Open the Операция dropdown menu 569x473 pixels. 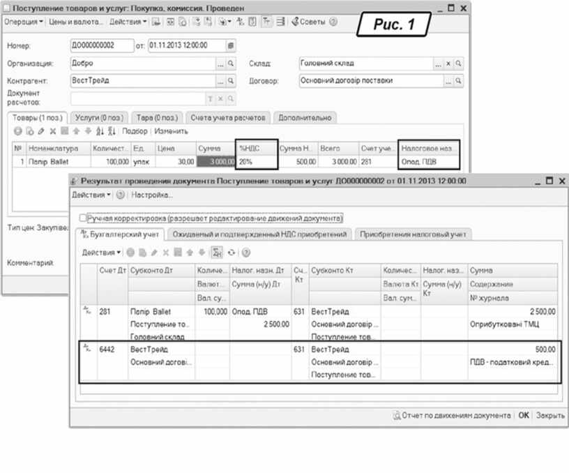[x=24, y=22]
